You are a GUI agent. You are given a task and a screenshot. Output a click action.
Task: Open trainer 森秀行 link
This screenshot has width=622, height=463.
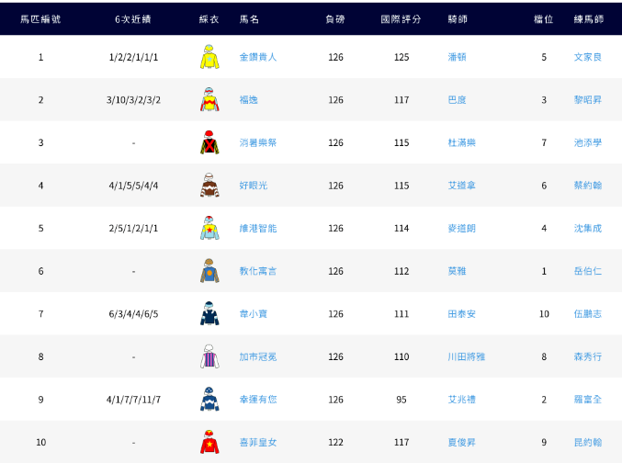tap(587, 357)
